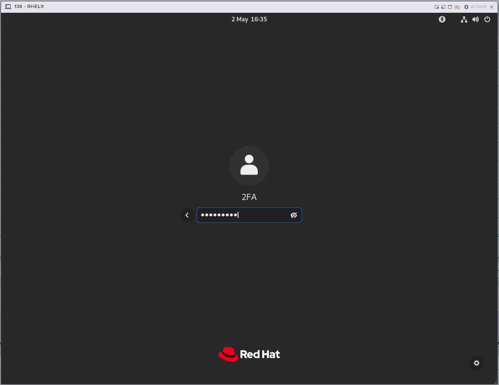Click inside the password field

click(249, 215)
